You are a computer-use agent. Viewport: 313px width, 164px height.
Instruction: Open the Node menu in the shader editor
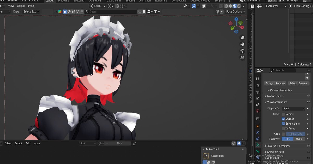pos(37,143)
